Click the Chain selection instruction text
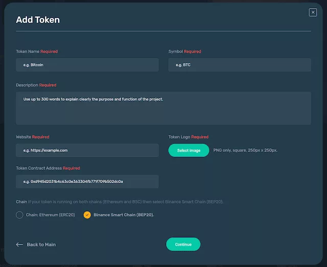327x267 pixels. coord(126,202)
